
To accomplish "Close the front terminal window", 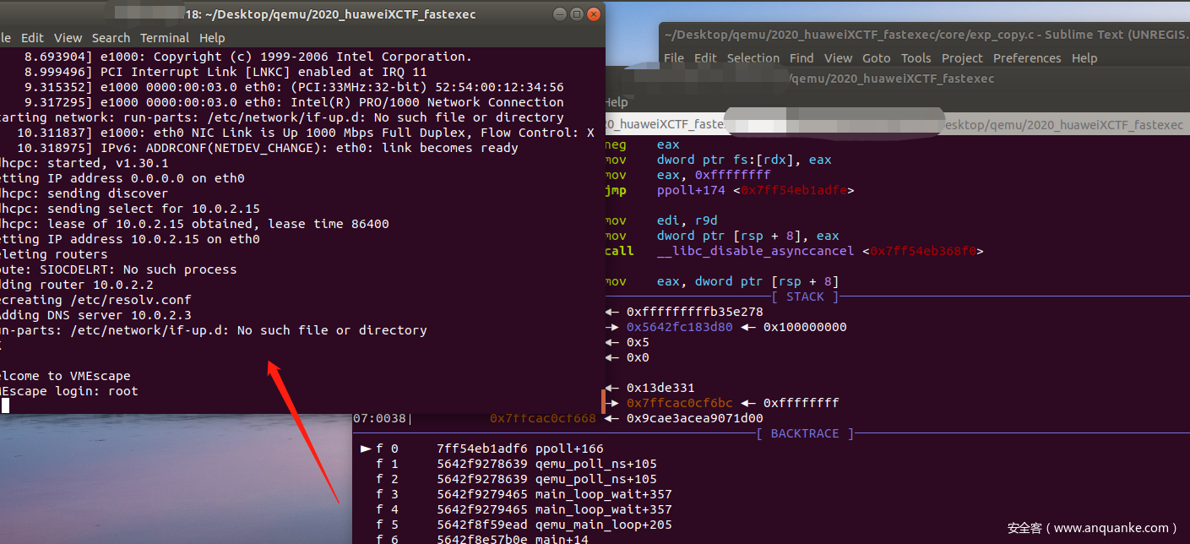I will click(594, 14).
